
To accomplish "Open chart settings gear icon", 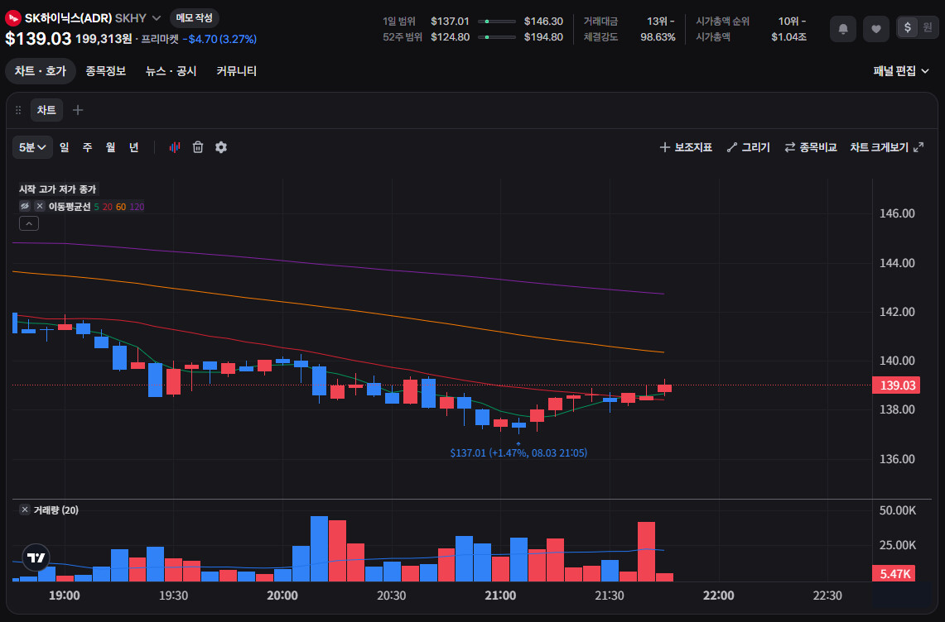I will click(x=221, y=147).
